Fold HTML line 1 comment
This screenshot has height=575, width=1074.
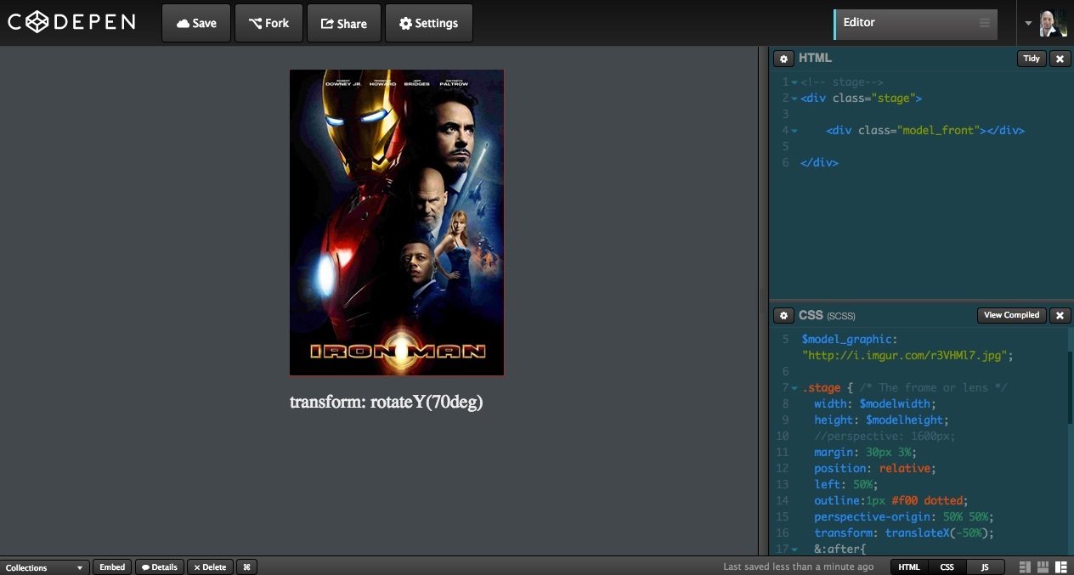pyautogui.click(x=794, y=82)
